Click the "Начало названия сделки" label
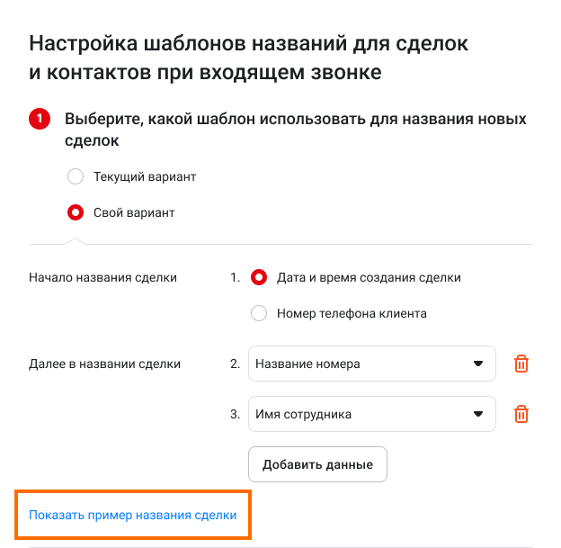Viewport: 561px width, 548px height. coord(102,277)
